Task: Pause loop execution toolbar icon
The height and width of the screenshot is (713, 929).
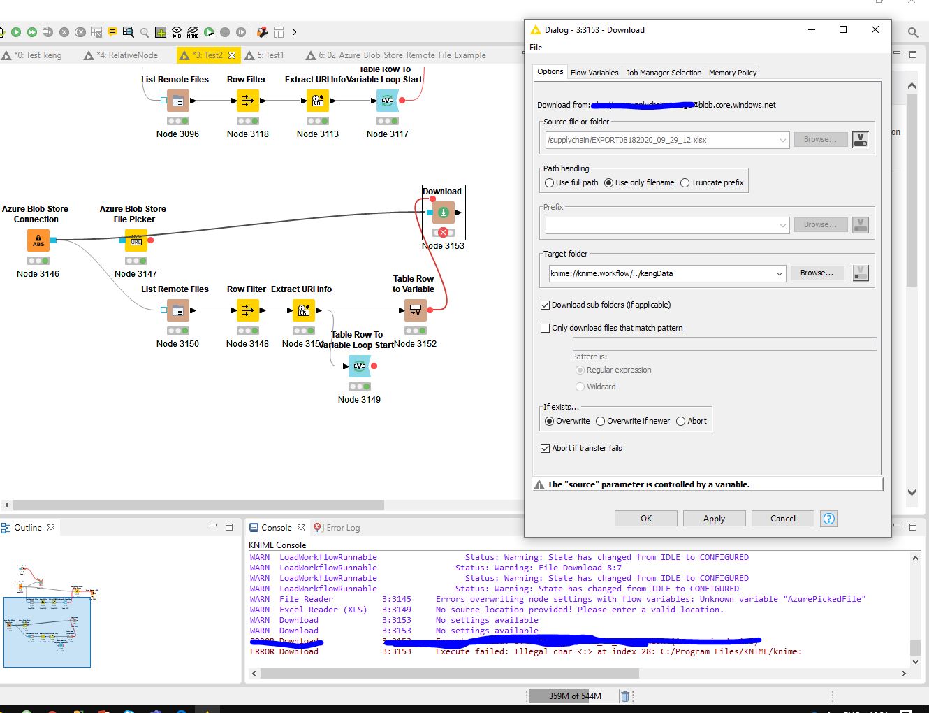Action: (225, 32)
